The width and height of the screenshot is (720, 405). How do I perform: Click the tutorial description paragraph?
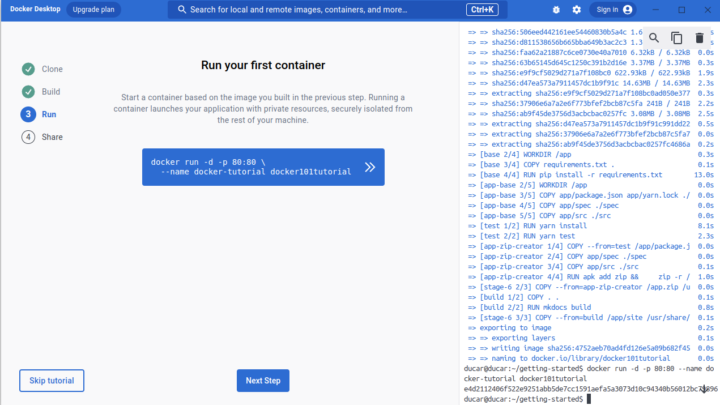click(x=263, y=109)
